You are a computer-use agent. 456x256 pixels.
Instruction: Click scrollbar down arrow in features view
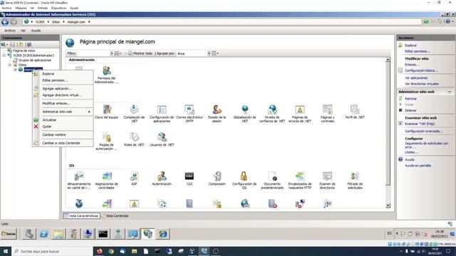[388, 206]
